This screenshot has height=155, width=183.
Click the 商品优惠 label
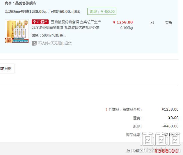[x=133, y=135]
